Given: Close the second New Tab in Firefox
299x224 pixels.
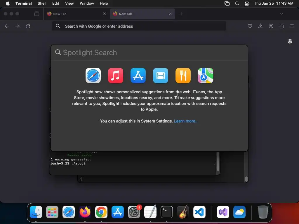Looking at the screenshot, I should pos(170,14).
